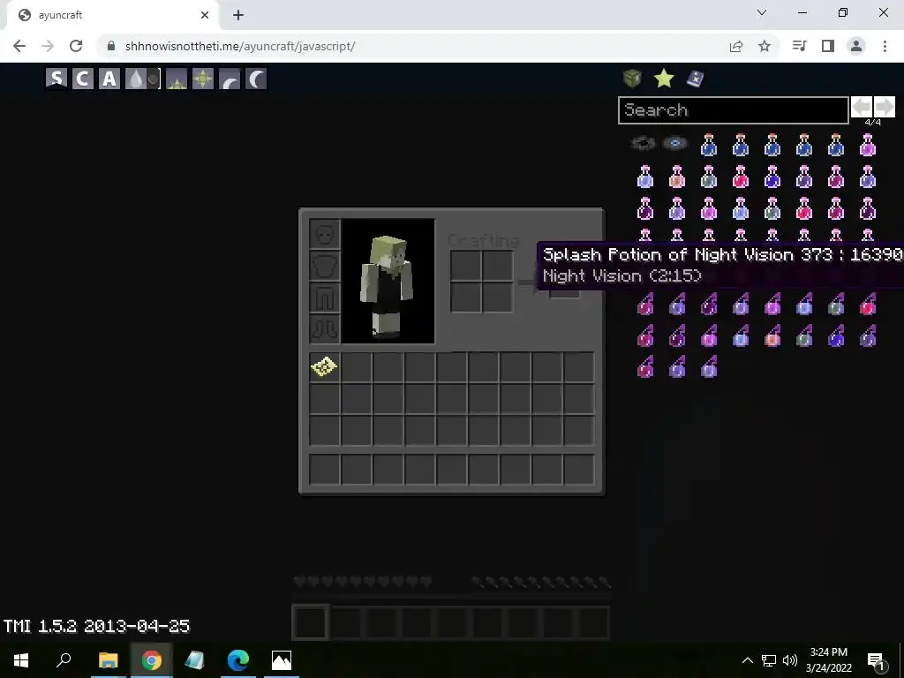Image resolution: width=904 pixels, height=678 pixels.
Task: Set time to midnight using the high moon icon
Action: pos(256,79)
